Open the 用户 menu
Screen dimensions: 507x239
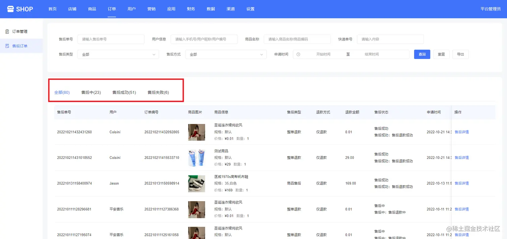[131, 9]
